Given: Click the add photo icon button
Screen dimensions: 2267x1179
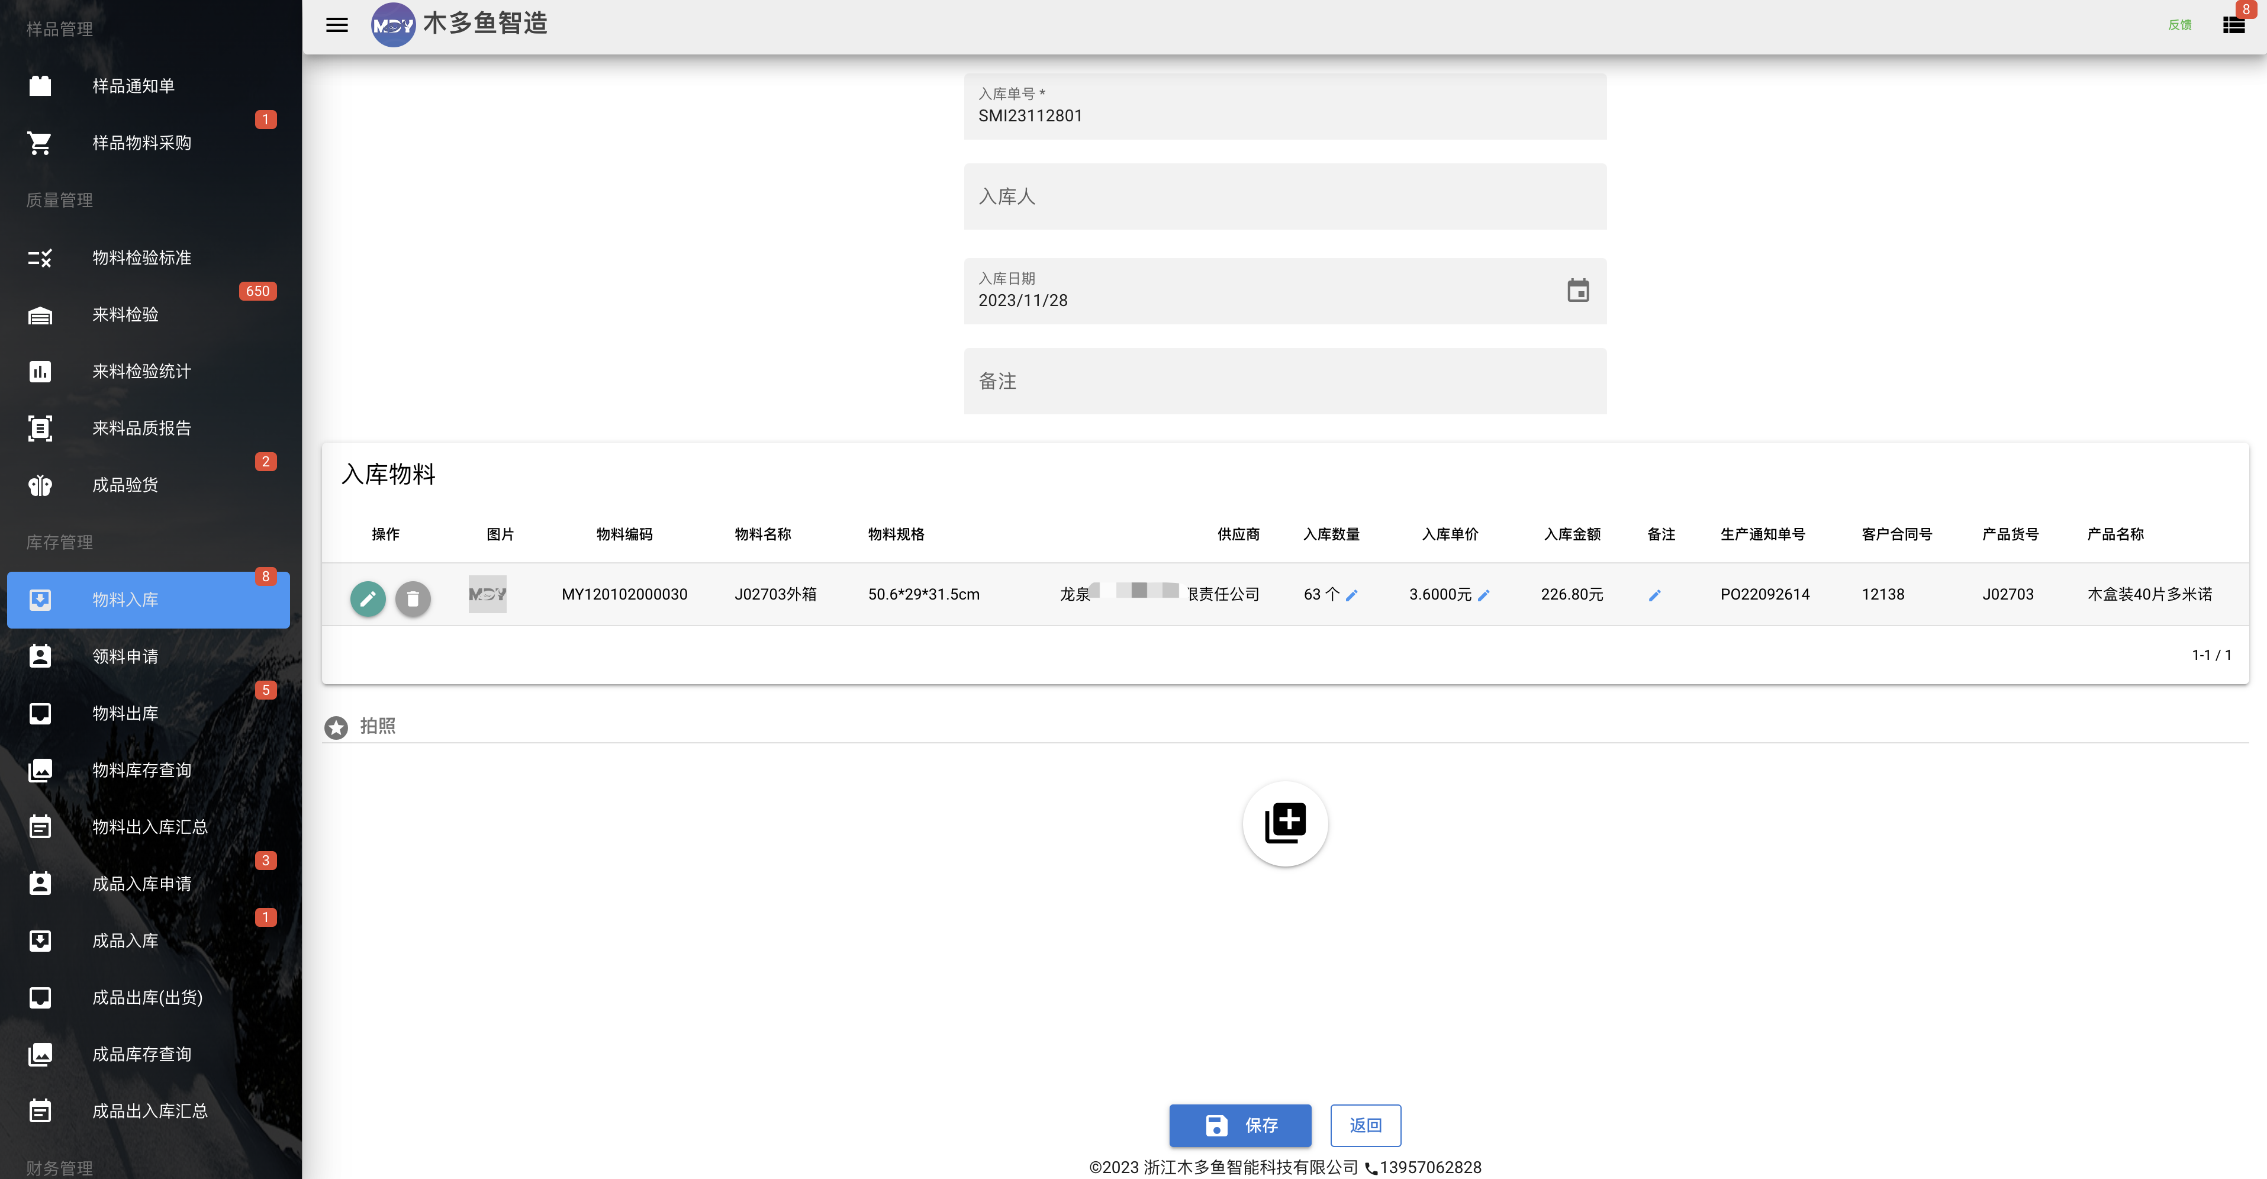Looking at the screenshot, I should pos(1285,823).
